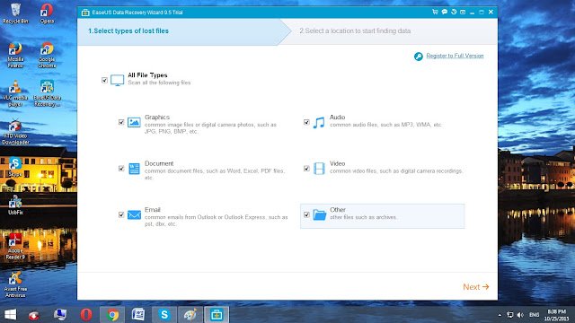Select Google Chrome desktop shortcut
This screenshot has width=575, height=323.
coord(47,55)
